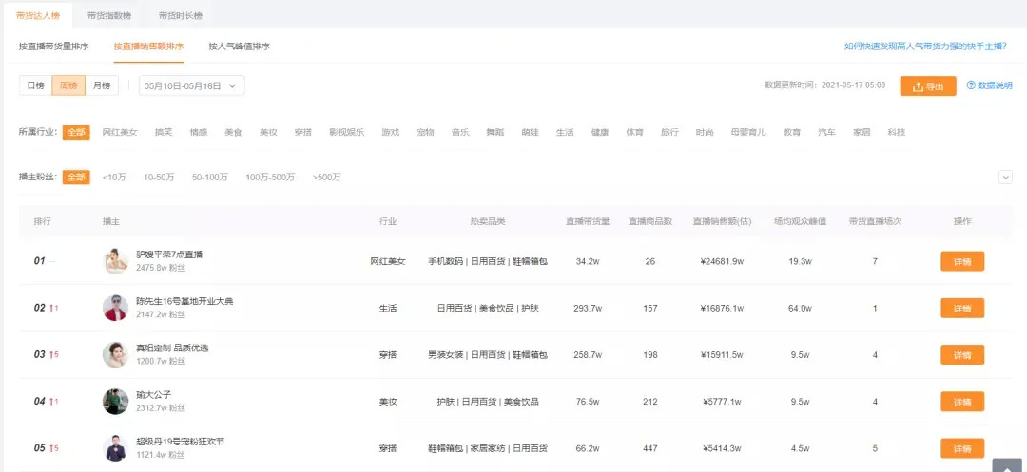The height and width of the screenshot is (472, 1027).
Task: Filter industry by 美妆
Action: (x=268, y=132)
